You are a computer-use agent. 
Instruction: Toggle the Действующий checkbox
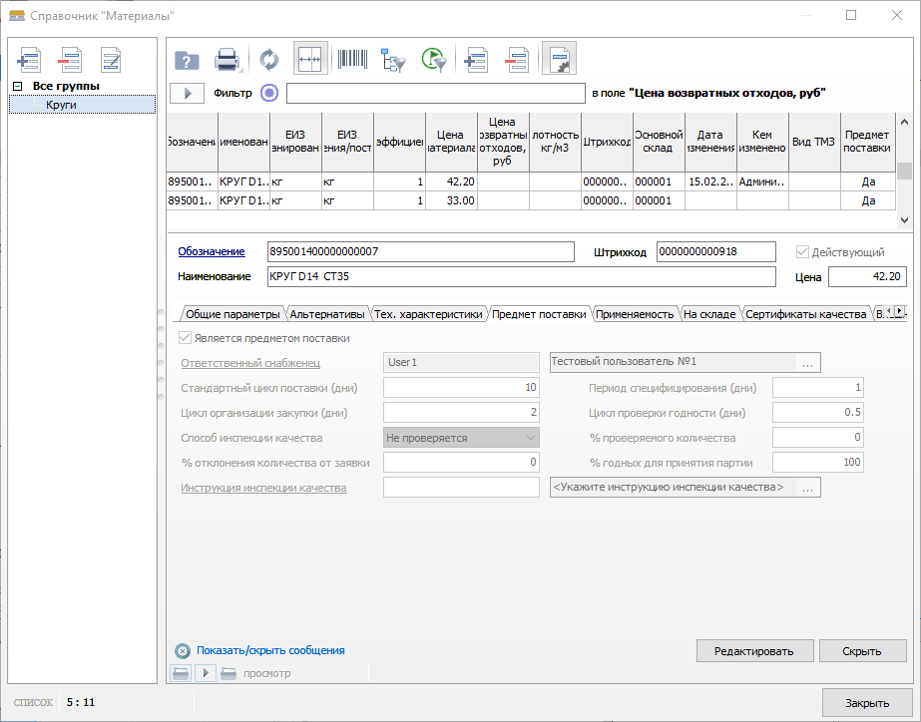coord(803,252)
